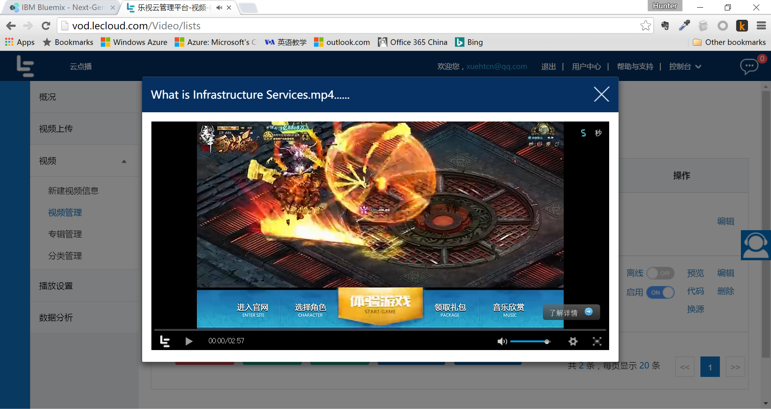The image size is (771, 409).
Task: Open the Chrome menu hamburger icon
Action: [x=761, y=26]
